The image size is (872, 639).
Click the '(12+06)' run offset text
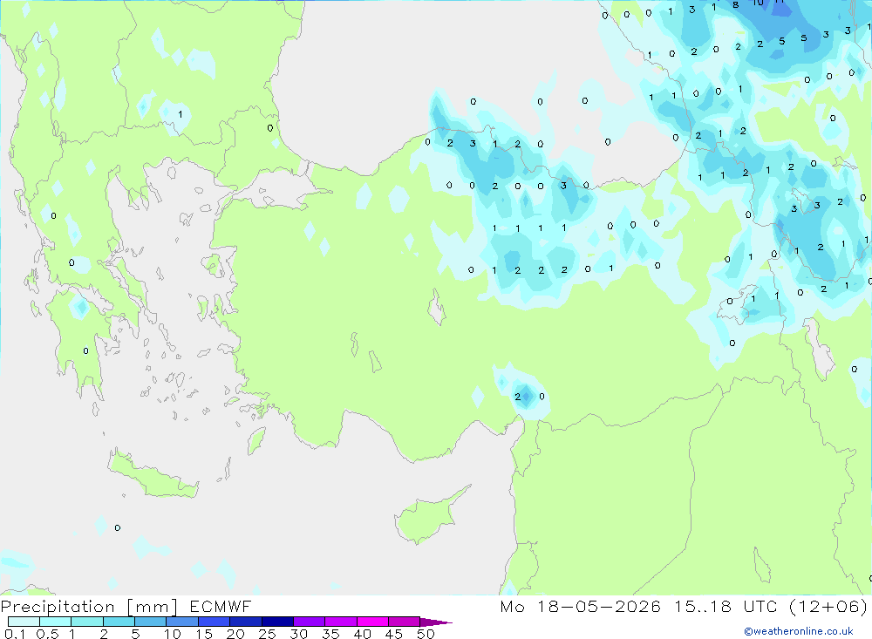[828, 606]
